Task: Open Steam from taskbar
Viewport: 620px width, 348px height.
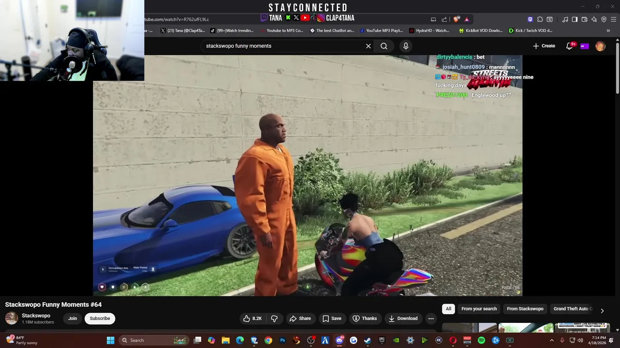Action: [x=368, y=340]
